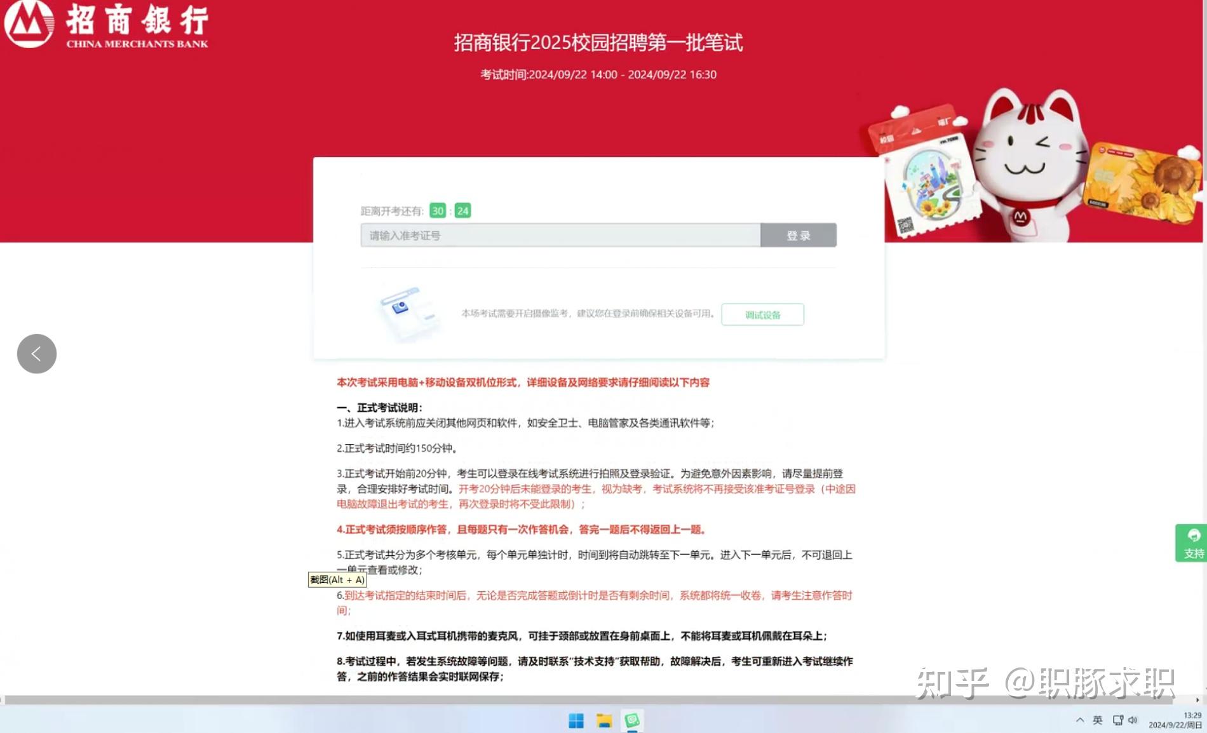Expand hidden system tray icons
The image size is (1207, 733).
(x=1080, y=720)
